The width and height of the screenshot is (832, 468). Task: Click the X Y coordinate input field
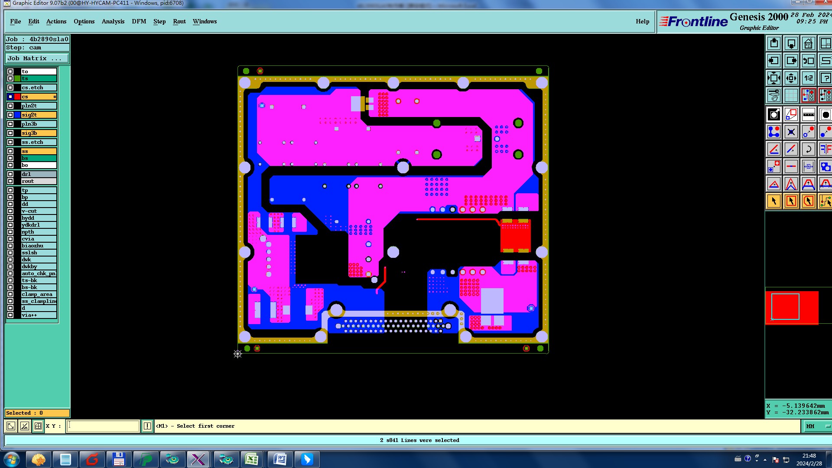pyautogui.click(x=103, y=426)
